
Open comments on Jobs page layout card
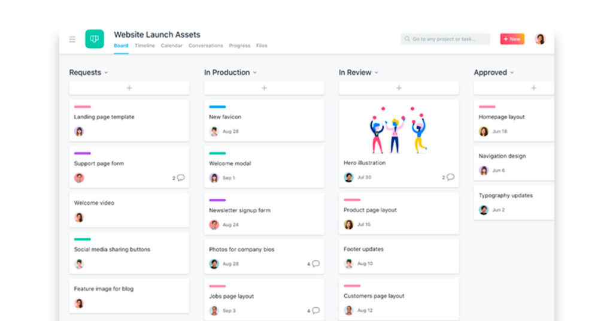coord(314,311)
